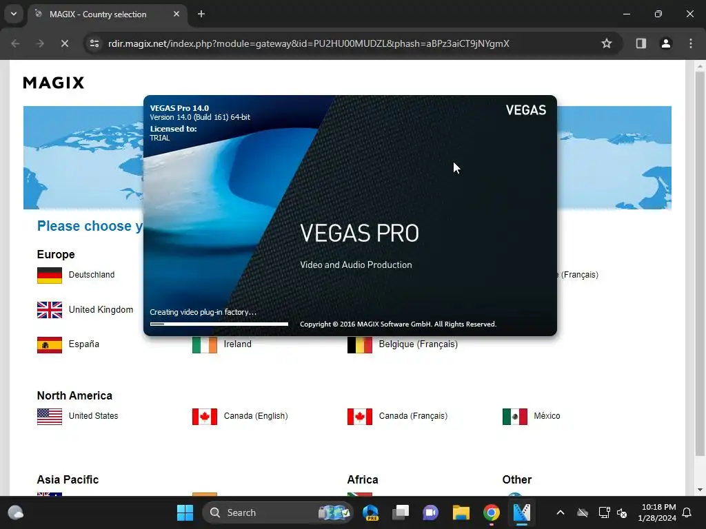706x529 pixels.
Task: Close the MAGIX Country selection tab
Action: 176,14
